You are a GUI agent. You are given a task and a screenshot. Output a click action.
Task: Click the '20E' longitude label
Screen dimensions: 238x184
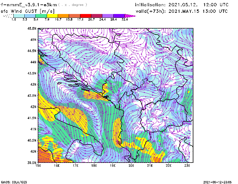[131, 166]
